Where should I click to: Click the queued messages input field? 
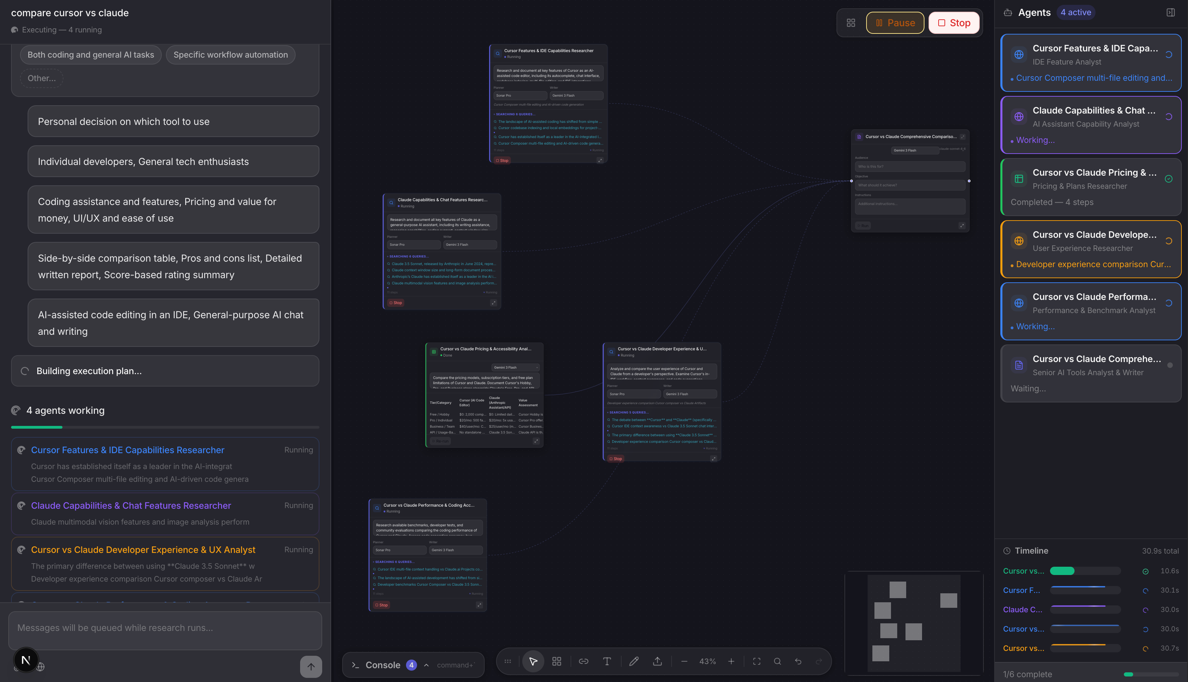[165, 628]
